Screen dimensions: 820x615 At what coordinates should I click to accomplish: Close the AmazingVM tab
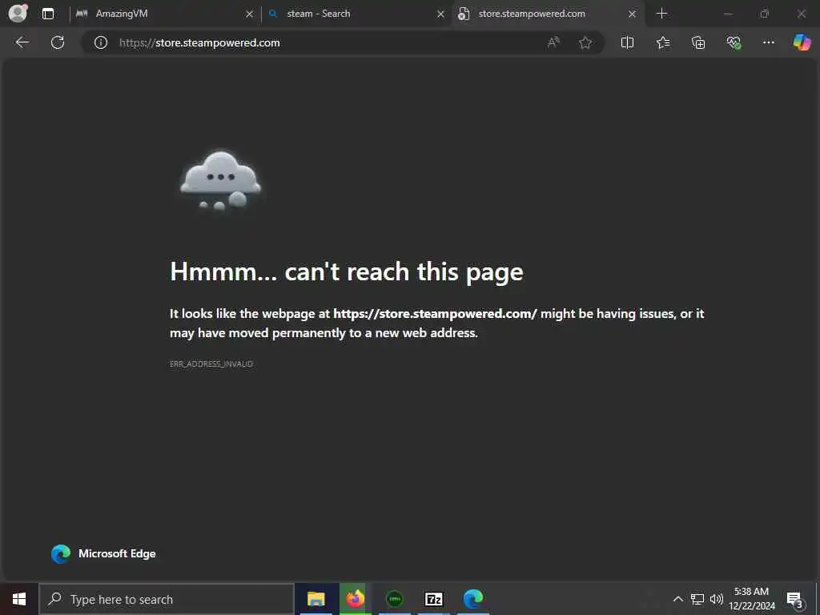click(x=249, y=14)
